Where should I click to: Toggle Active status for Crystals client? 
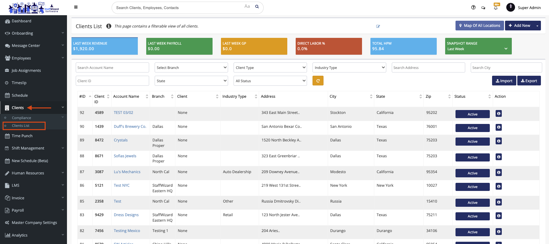point(472,141)
